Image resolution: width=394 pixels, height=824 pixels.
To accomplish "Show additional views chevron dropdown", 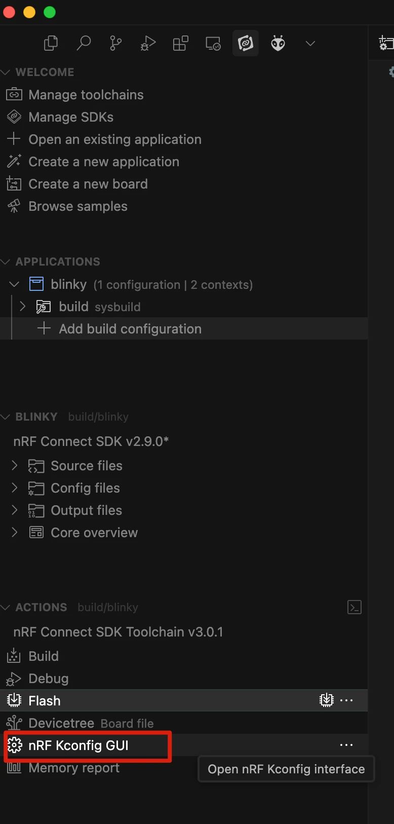I will [x=310, y=44].
